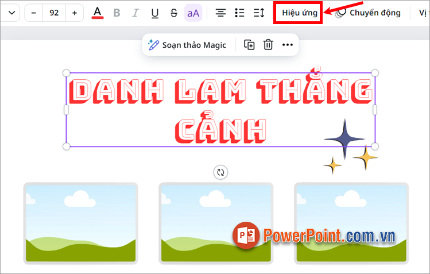Toggle bold formatting
Image resolution: width=430 pixels, height=274 pixels.
pyautogui.click(x=117, y=13)
